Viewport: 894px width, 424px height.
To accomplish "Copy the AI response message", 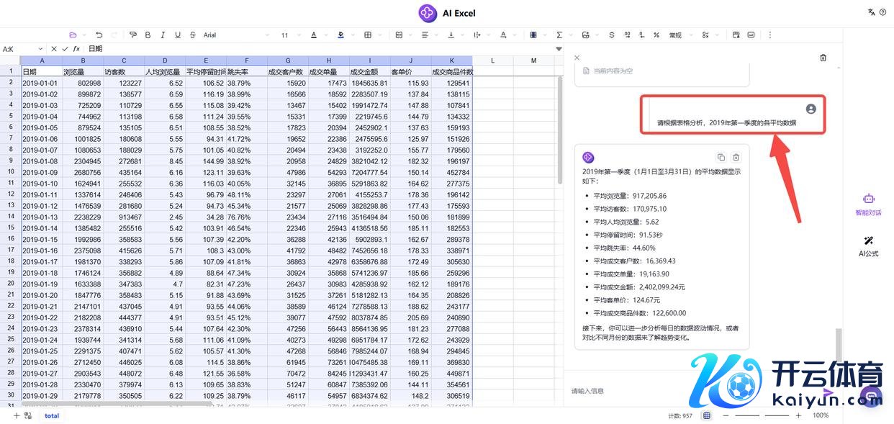I will [x=721, y=157].
